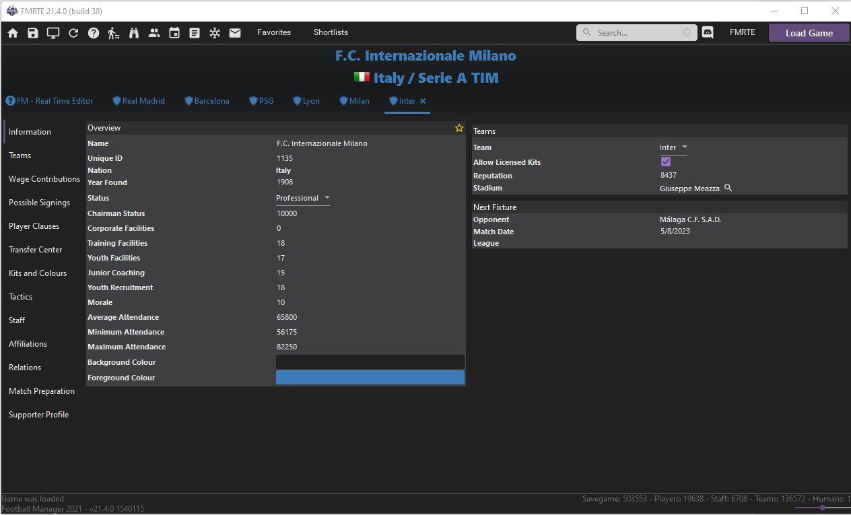Edit the Name field F.C. Internazionale Milano
This screenshot has height=515, width=851.
[322, 143]
